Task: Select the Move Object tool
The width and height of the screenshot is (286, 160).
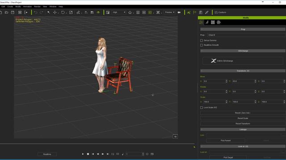Action: [x=55, y=12]
